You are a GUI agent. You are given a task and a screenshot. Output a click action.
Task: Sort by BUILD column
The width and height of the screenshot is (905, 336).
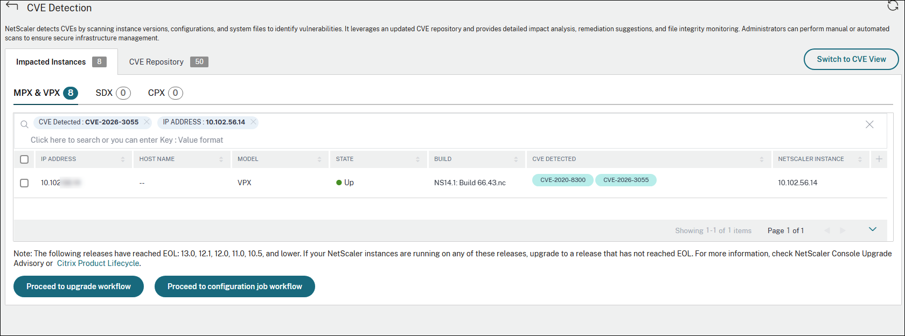click(516, 159)
